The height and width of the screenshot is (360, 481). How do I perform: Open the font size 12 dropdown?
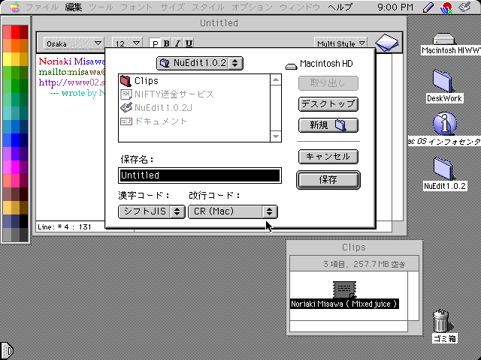(x=127, y=43)
